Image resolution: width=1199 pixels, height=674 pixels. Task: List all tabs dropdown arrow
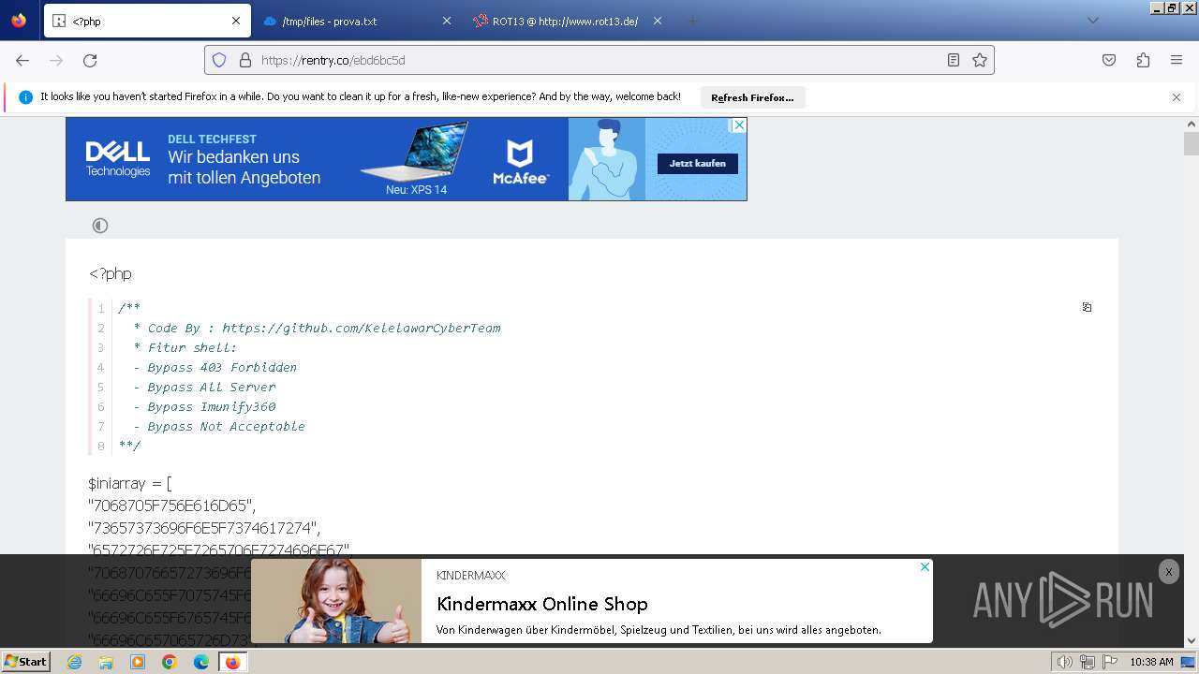pos(1092,21)
